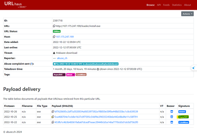Image resolution: width=197 pixels, height=136 pixels.
Task: Open Bazaar icon for the AsyncRAT payload
Action: 172,117
